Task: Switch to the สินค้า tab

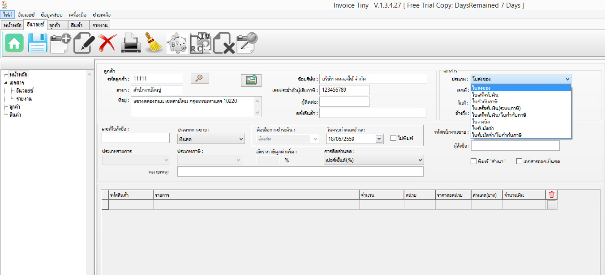Action: (79, 25)
